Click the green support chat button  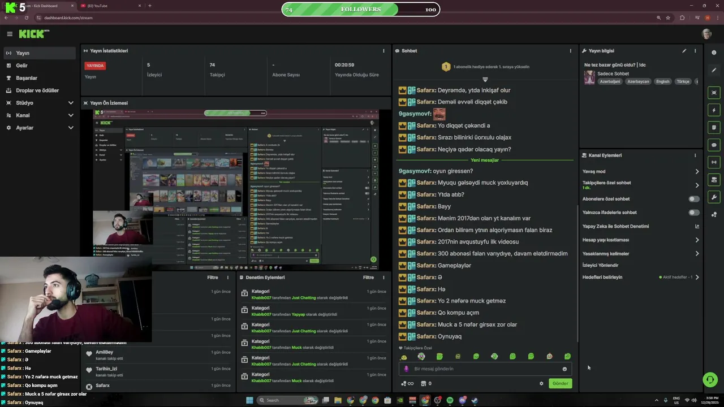tap(710, 379)
